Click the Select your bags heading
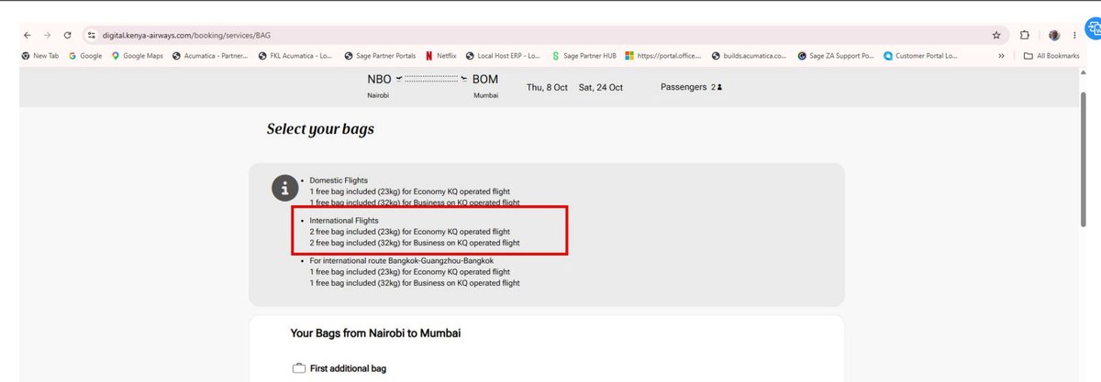Viewport: 1101px width, 382px height. click(x=320, y=129)
